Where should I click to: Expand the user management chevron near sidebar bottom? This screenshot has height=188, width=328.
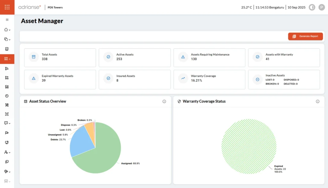10,152
